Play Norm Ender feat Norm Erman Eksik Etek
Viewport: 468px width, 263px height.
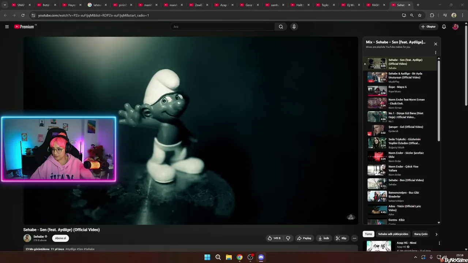pyautogui.click(x=400, y=103)
